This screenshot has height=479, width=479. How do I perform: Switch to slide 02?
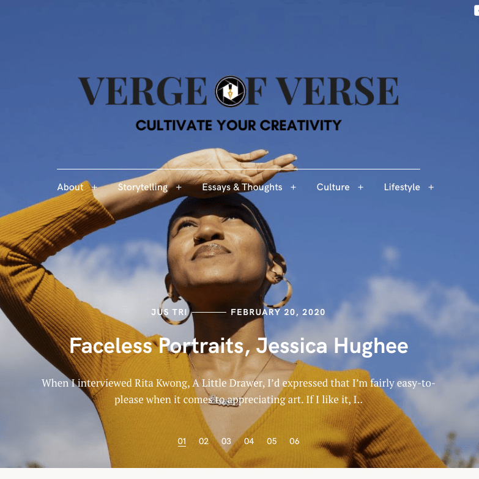coord(204,441)
